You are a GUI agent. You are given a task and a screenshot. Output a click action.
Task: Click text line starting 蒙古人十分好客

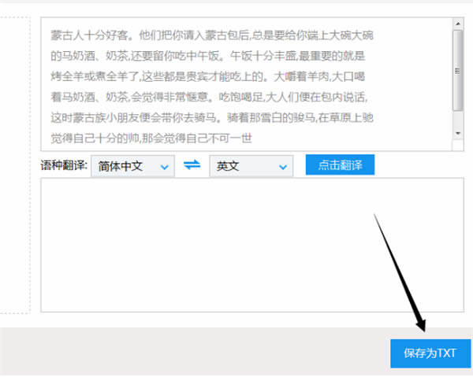click(212, 35)
